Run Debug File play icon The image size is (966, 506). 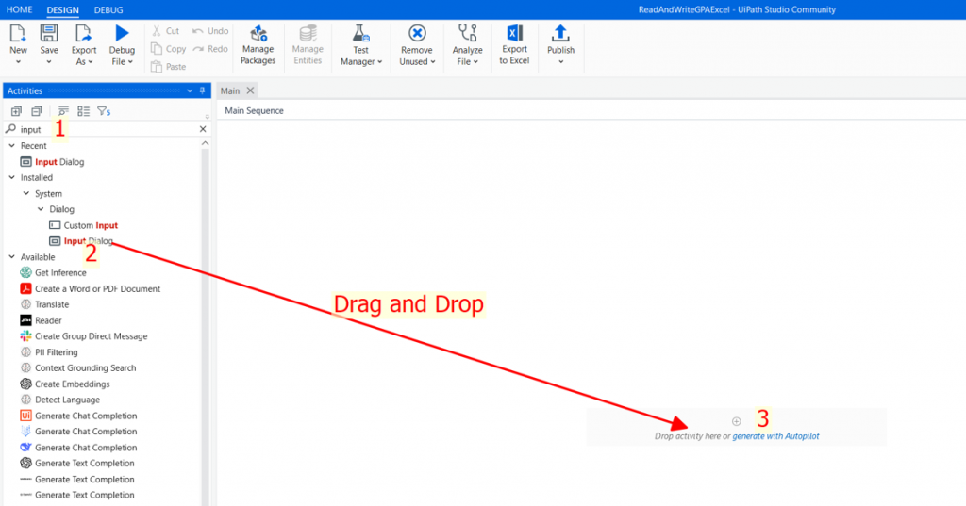pos(122,33)
